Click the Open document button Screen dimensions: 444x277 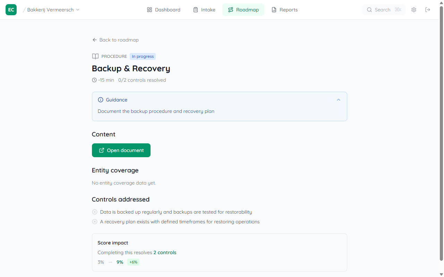tap(121, 150)
